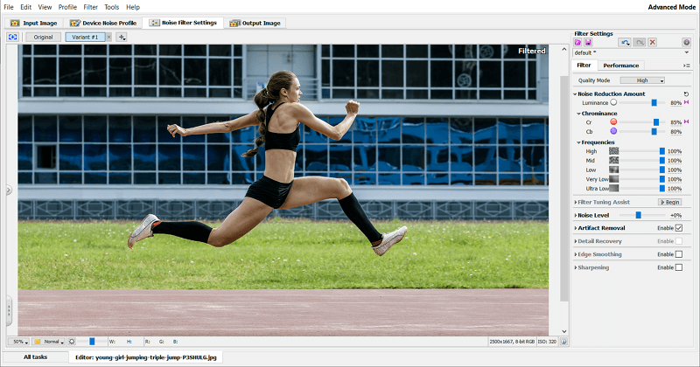Screen dimensions: 700x367
Task: Enable the Edge Smoothing checkbox
Action: [x=679, y=254]
